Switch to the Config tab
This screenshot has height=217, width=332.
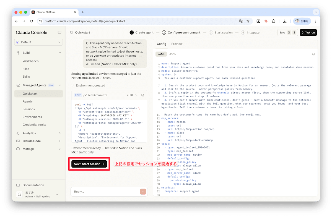[162, 44]
